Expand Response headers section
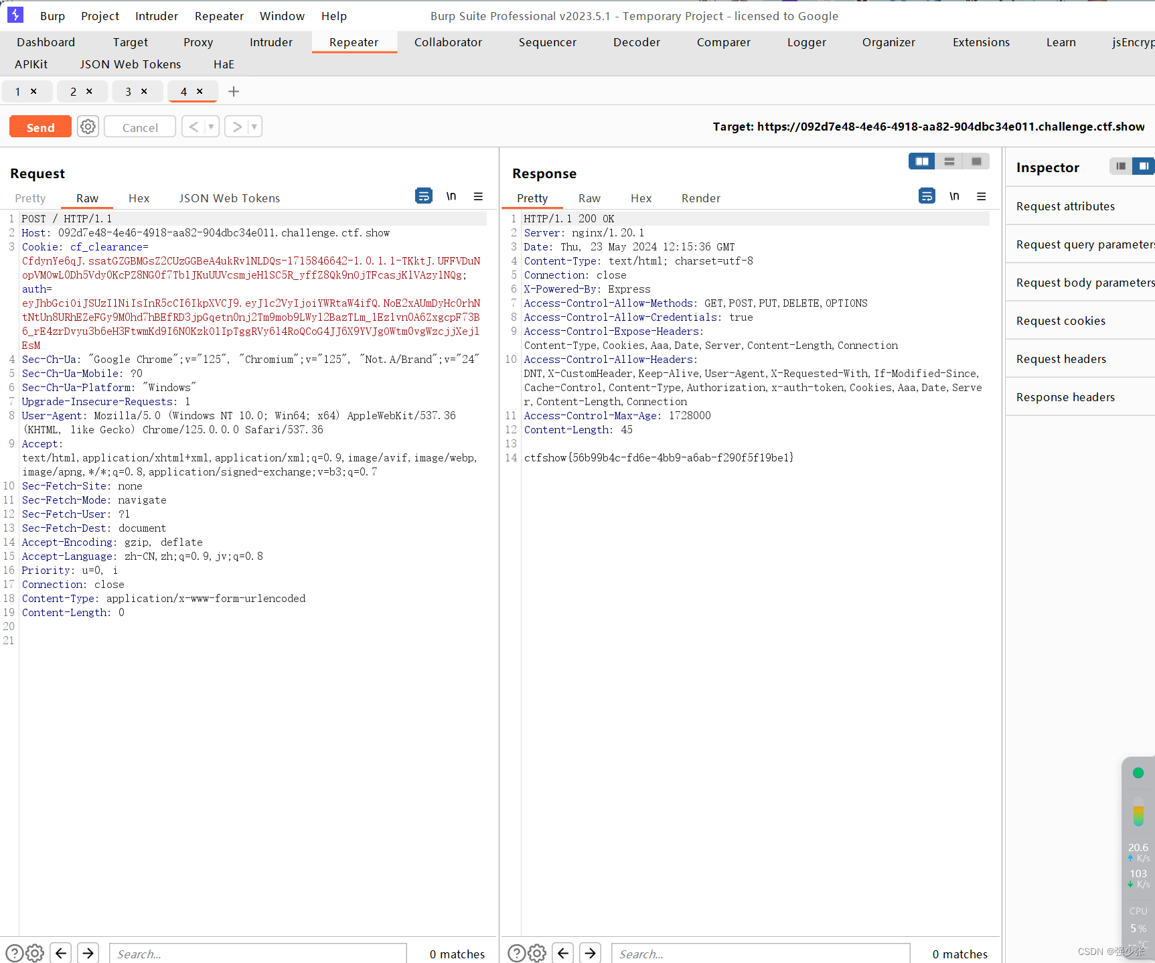 [x=1080, y=397]
